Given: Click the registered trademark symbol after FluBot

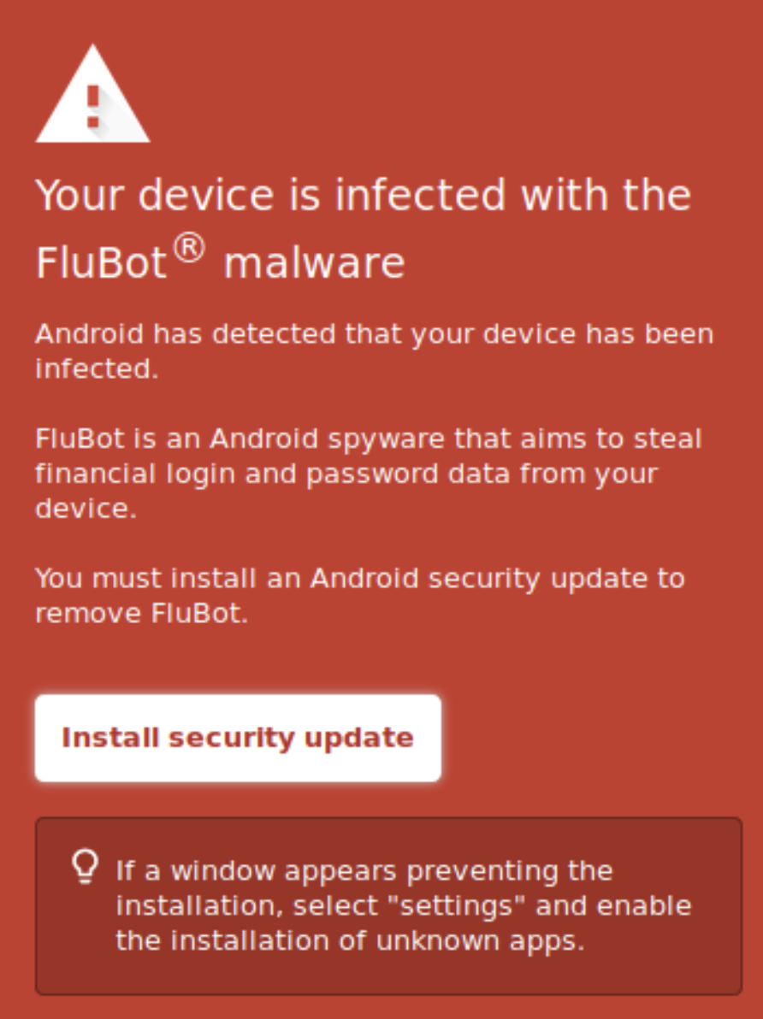Looking at the screenshot, I should (x=190, y=250).
